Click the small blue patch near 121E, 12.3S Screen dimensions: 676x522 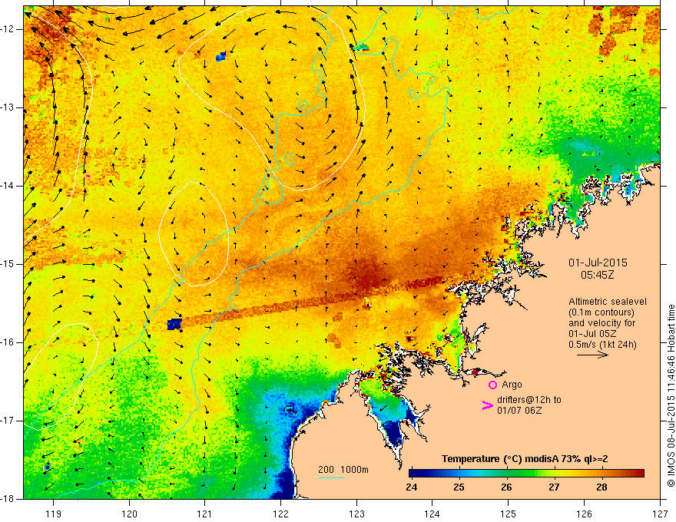pyautogui.click(x=220, y=56)
